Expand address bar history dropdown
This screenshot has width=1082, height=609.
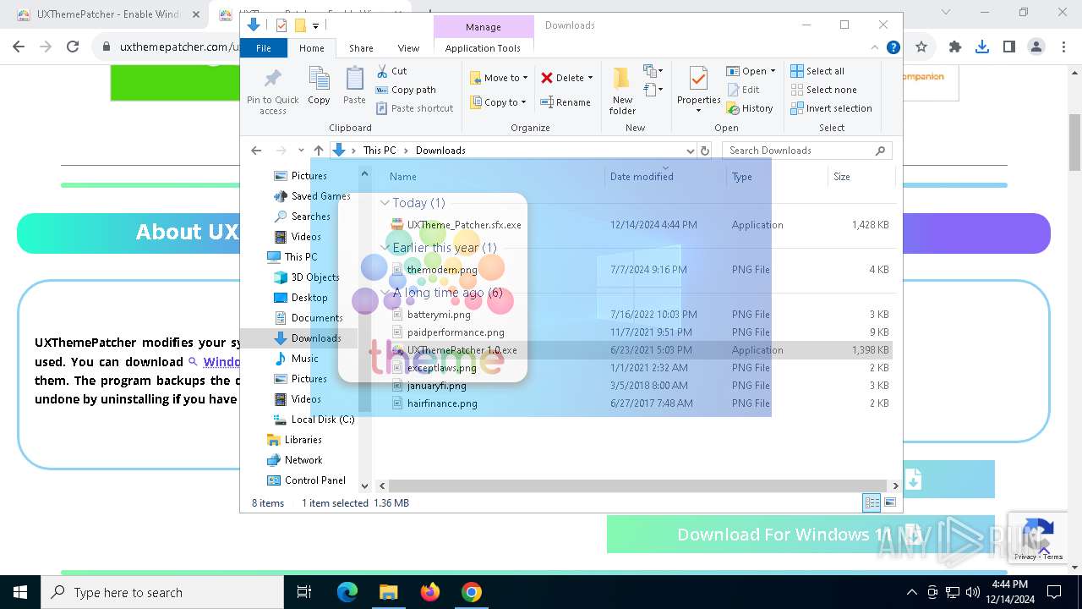[690, 151]
